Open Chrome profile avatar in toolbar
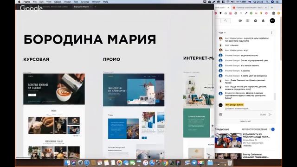Screen dimensions: 297x167 (273, 13)
